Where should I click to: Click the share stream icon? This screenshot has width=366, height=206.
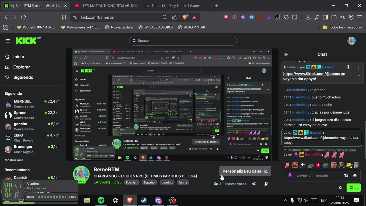click(x=254, y=184)
